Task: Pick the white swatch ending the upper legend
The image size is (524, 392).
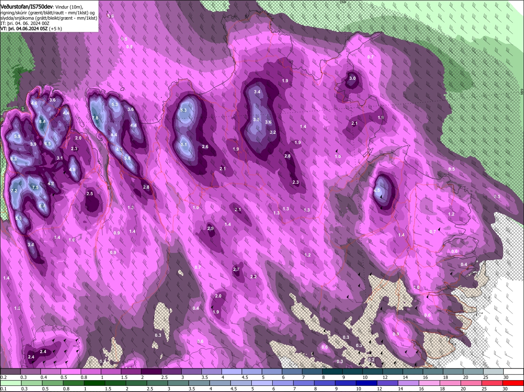Action: (x=514, y=371)
